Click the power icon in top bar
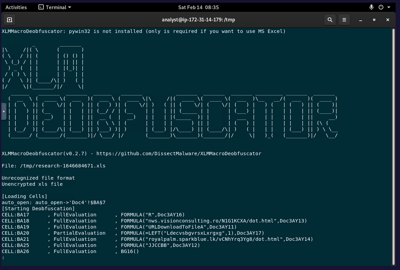The width and height of the screenshot is (400, 270). (x=381, y=7)
